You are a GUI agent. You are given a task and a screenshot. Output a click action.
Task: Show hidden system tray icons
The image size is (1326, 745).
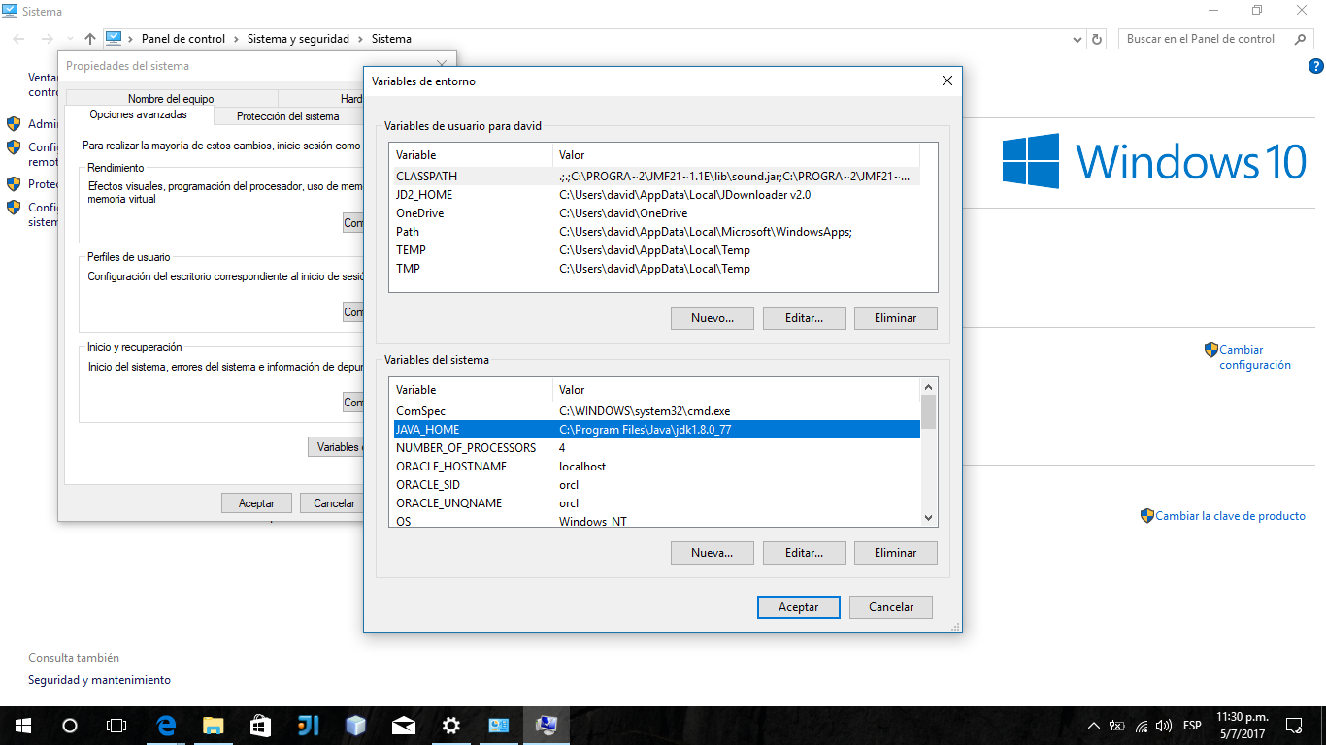tap(1094, 726)
